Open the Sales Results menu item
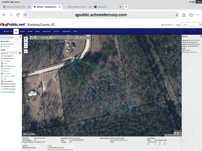202x151 pixels. click(x=66, y=31)
